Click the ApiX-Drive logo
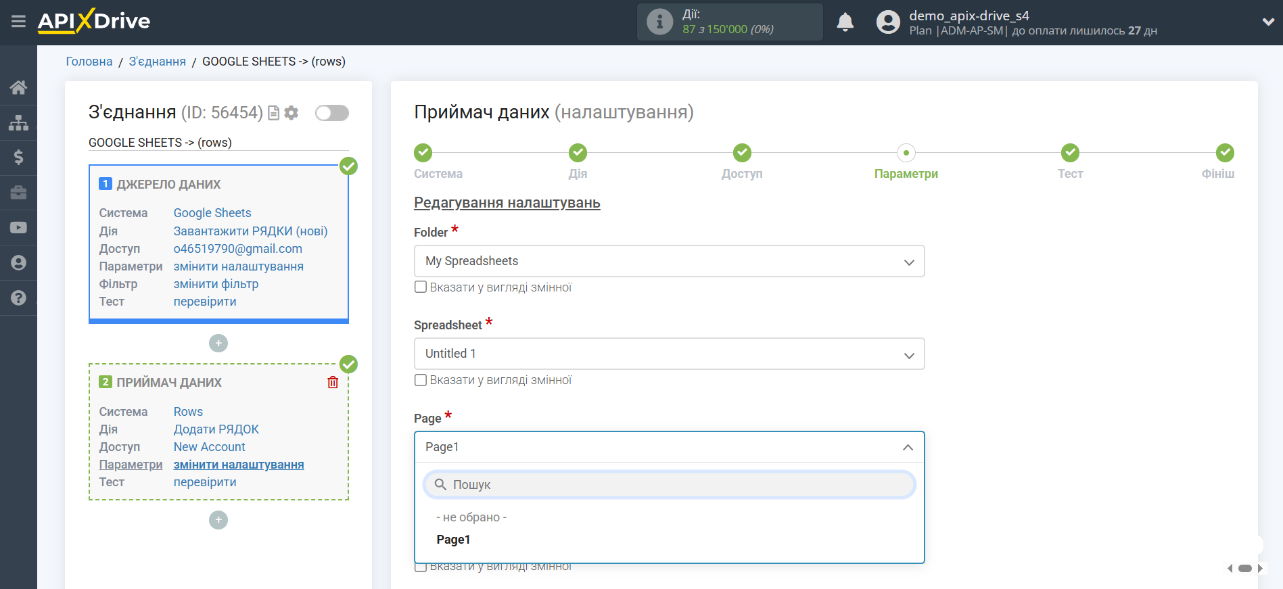This screenshot has width=1283, height=589. 94,21
